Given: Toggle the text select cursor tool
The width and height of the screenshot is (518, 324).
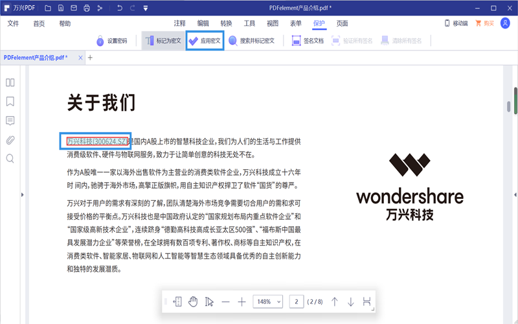Looking at the screenshot, I should pos(209,301).
